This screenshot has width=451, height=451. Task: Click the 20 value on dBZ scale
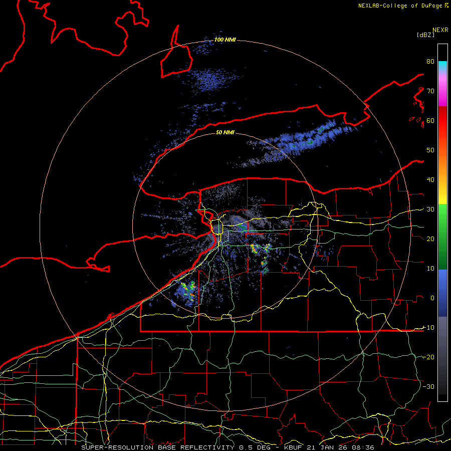[x=430, y=239]
